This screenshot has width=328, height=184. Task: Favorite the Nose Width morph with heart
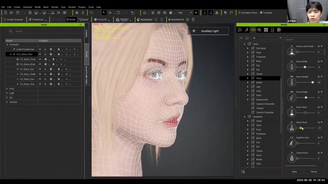pyautogui.click(x=322, y=61)
